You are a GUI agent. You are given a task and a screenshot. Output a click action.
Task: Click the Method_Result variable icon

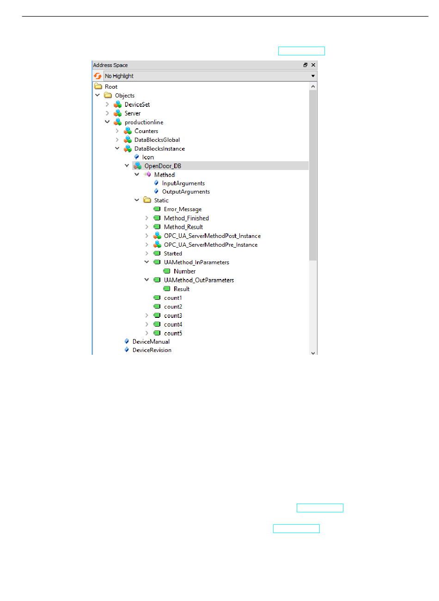157,227
